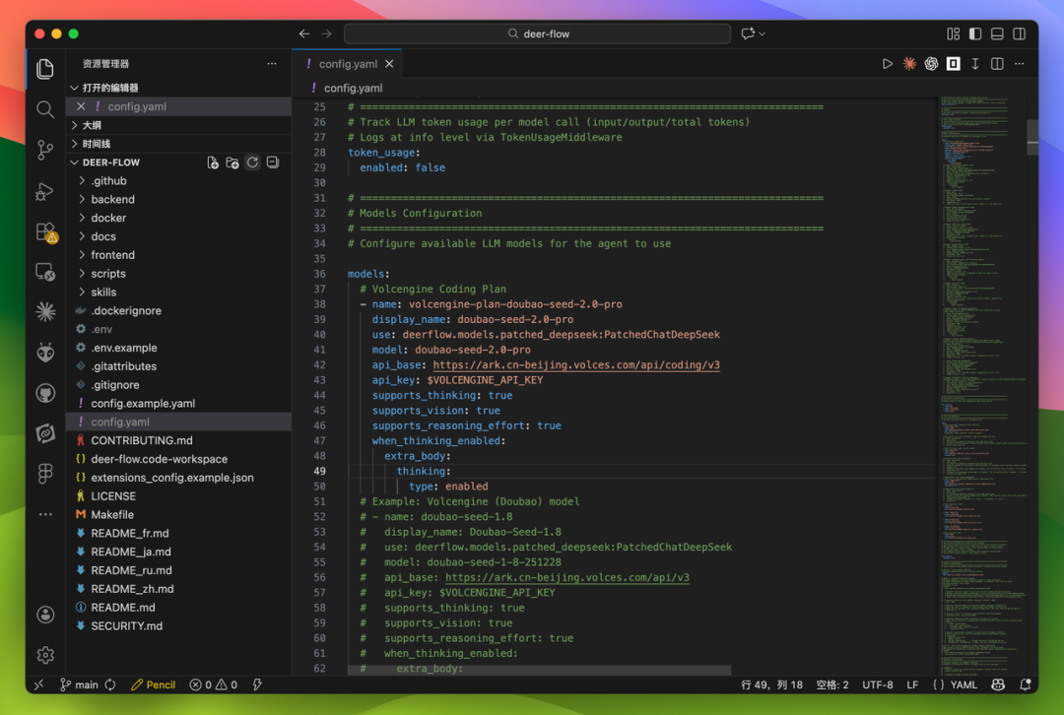The height and width of the screenshot is (715, 1064).
Task: Open config.example.yaml from the file tree
Action: [143, 403]
